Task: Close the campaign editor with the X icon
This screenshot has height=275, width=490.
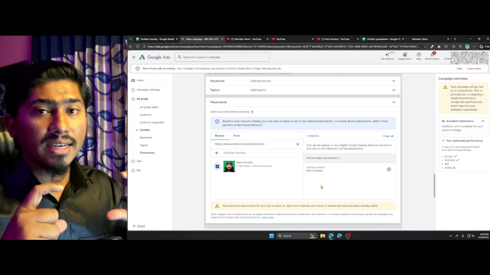Action: click(x=134, y=57)
